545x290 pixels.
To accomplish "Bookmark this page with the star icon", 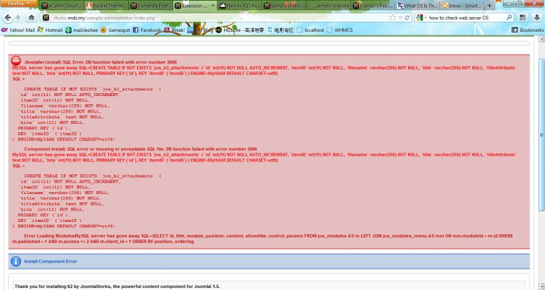I will tap(392, 18).
